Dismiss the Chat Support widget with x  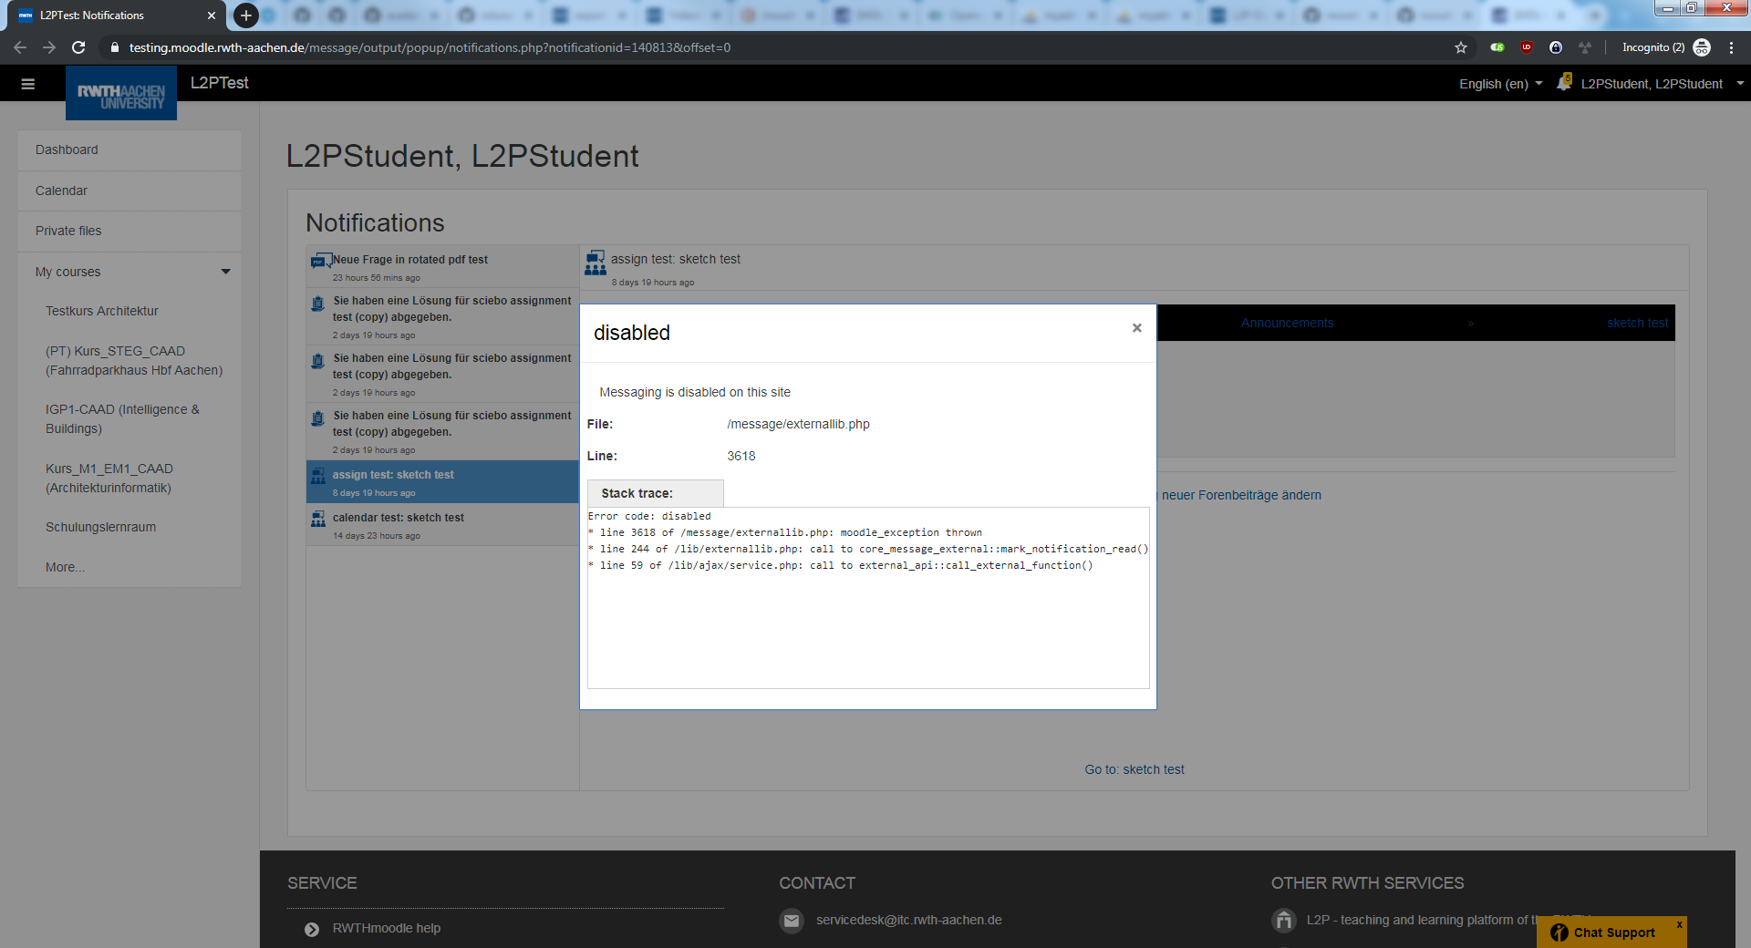pyautogui.click(x=1679, y=924)
